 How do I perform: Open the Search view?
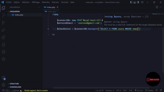(3, 15)
